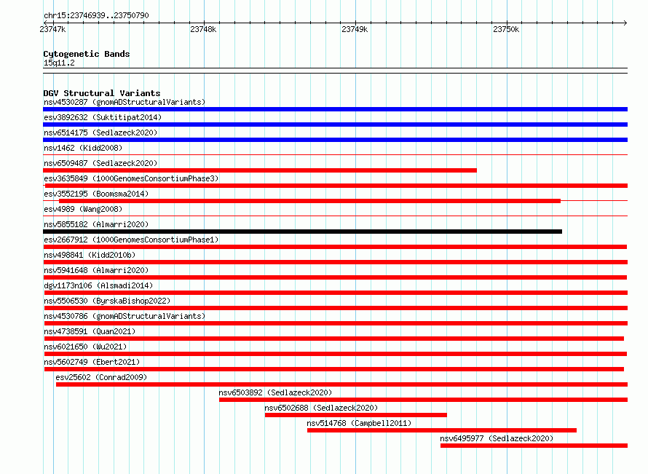Open nsv6495977 (Sedlazeck2020) label

(x=497, y=438)
